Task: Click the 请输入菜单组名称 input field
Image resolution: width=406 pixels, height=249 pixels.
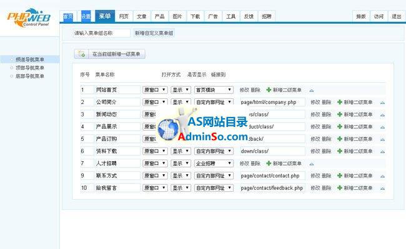Action: pyautogui.click(x=101, y=33)
